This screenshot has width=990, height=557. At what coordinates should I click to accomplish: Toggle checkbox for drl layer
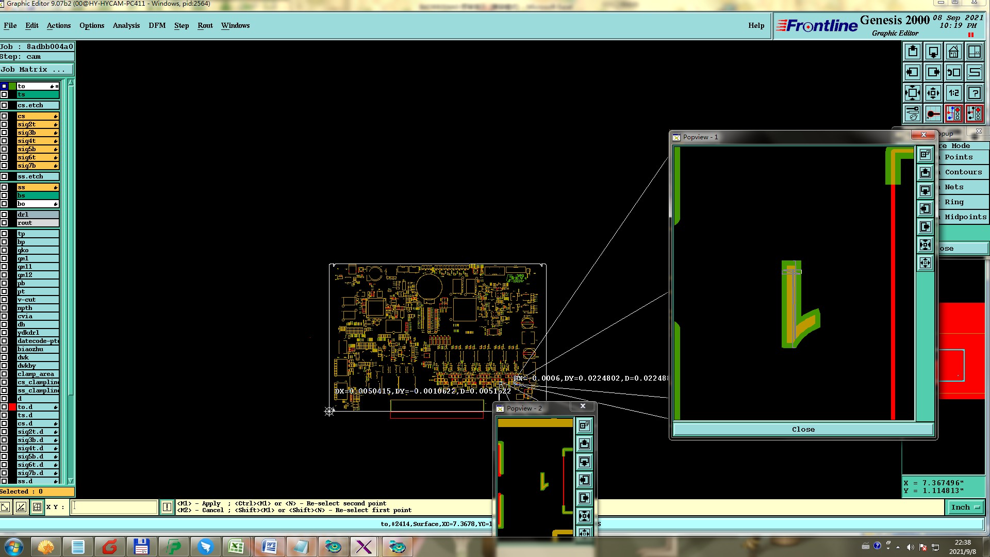(4, 215)
